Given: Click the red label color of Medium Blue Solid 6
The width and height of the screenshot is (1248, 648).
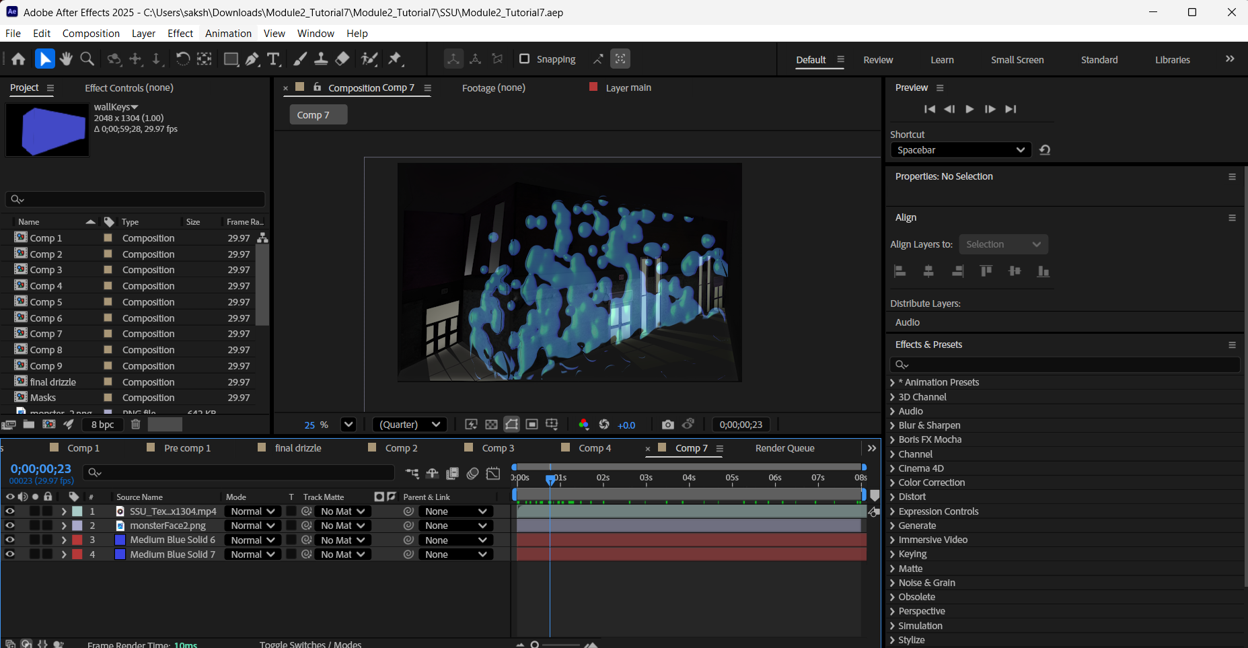Looking at the screenshot, I should pyautogui.click(x=77, y=540).
